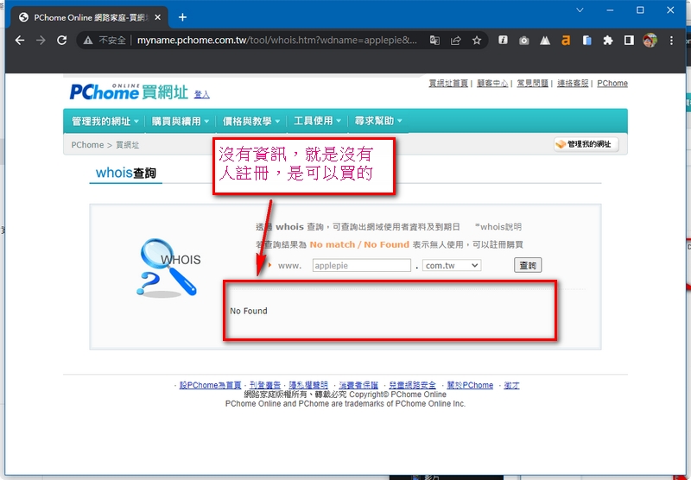Open Chrome's three-dot menu
691x480 pixels.
(x=672, y=41)
